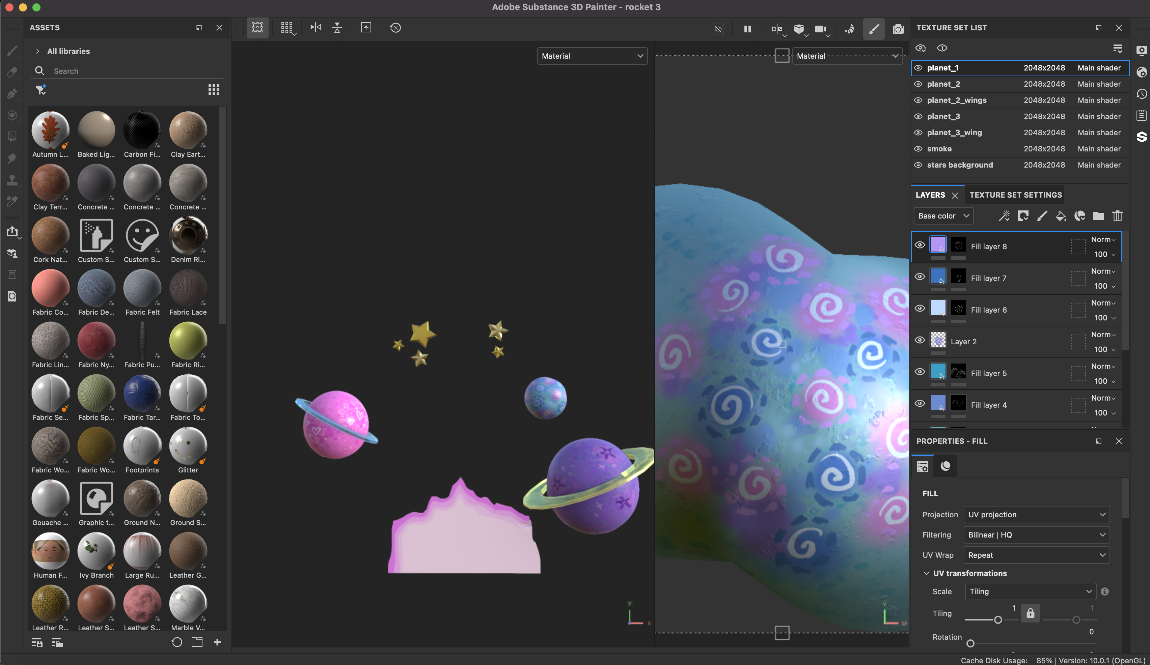Open the 2D viewport Material dropdown

(847, 56)
